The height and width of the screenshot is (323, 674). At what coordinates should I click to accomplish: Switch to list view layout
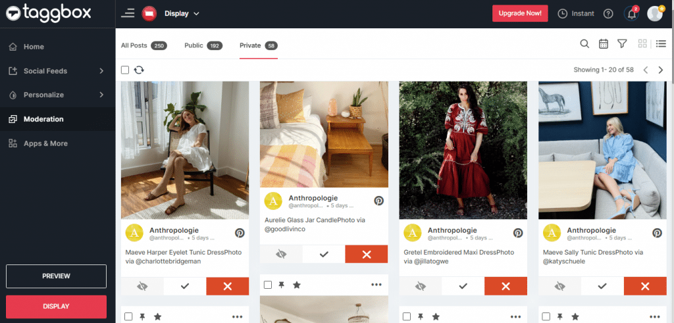coord(661,44)
